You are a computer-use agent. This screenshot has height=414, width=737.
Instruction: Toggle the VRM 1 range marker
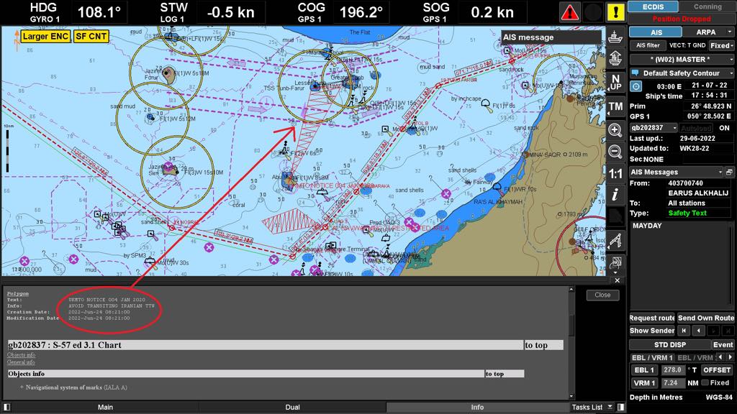(x=643, y=383)
